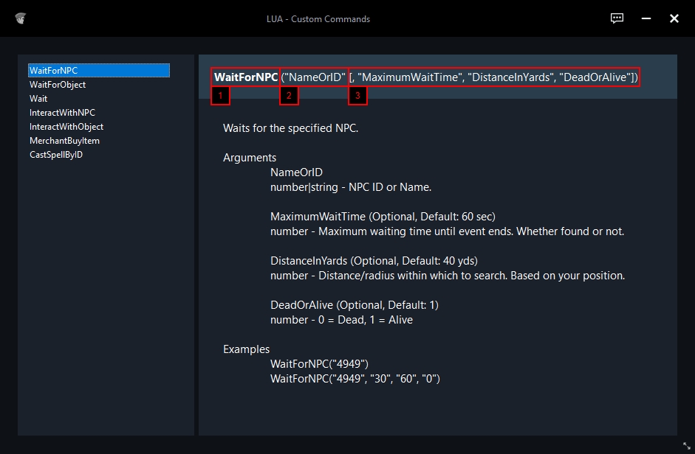Show the MerchantBuyItem command documentation

(x=64, y=141)
